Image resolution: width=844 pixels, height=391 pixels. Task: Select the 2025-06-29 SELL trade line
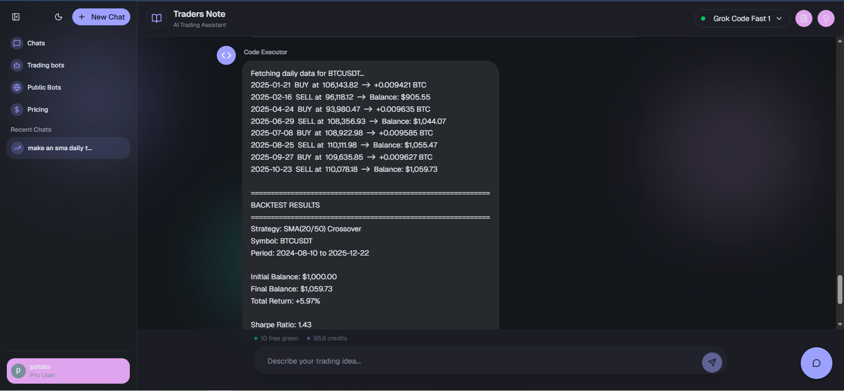point(348,121)
